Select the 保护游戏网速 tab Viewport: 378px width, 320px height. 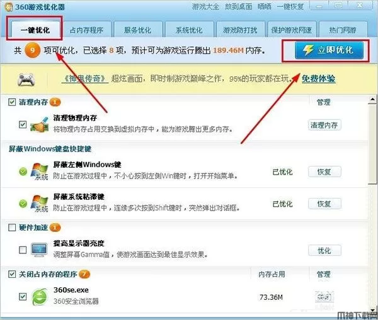292,30
